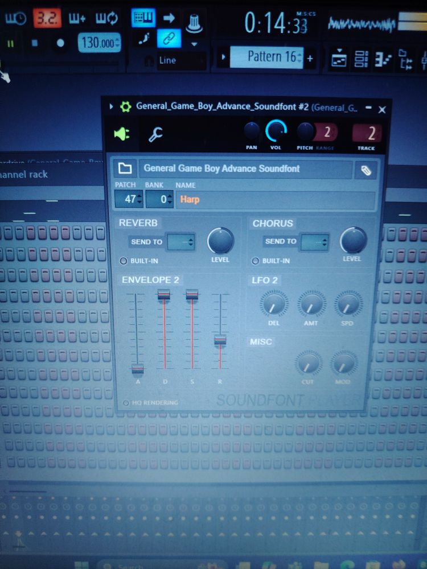Viewport: 427px width, 569px height.
Task: Toggle typing keyboard to piano icon
Action: [143, 18]
